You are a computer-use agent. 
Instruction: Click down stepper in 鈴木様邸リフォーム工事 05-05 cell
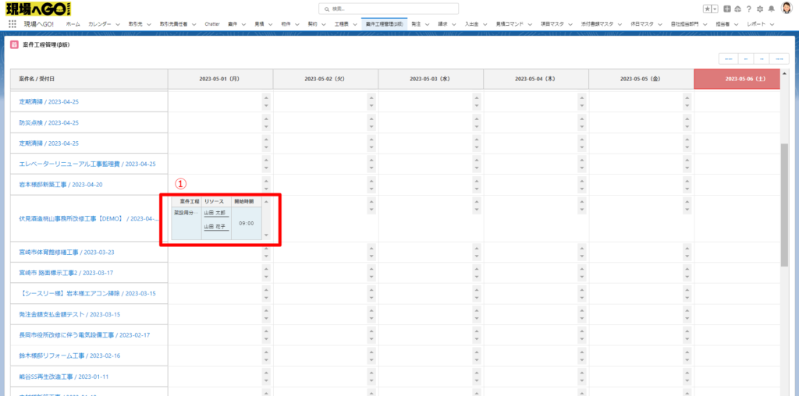[x=687, y=360]
